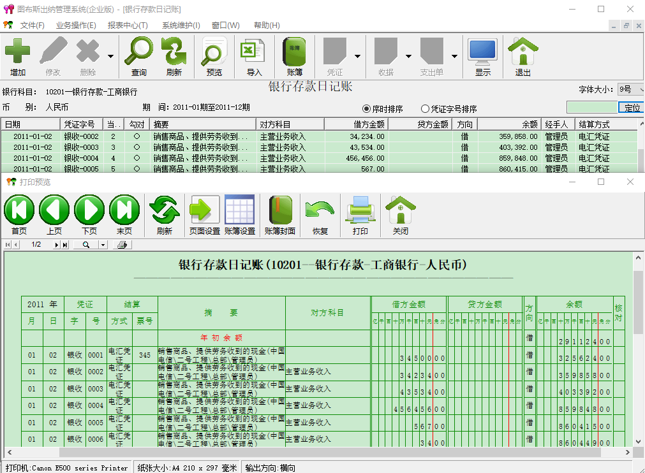Expand the dropdown arrow beside 删除
The image size is (645, 473).
click(110, 57)
